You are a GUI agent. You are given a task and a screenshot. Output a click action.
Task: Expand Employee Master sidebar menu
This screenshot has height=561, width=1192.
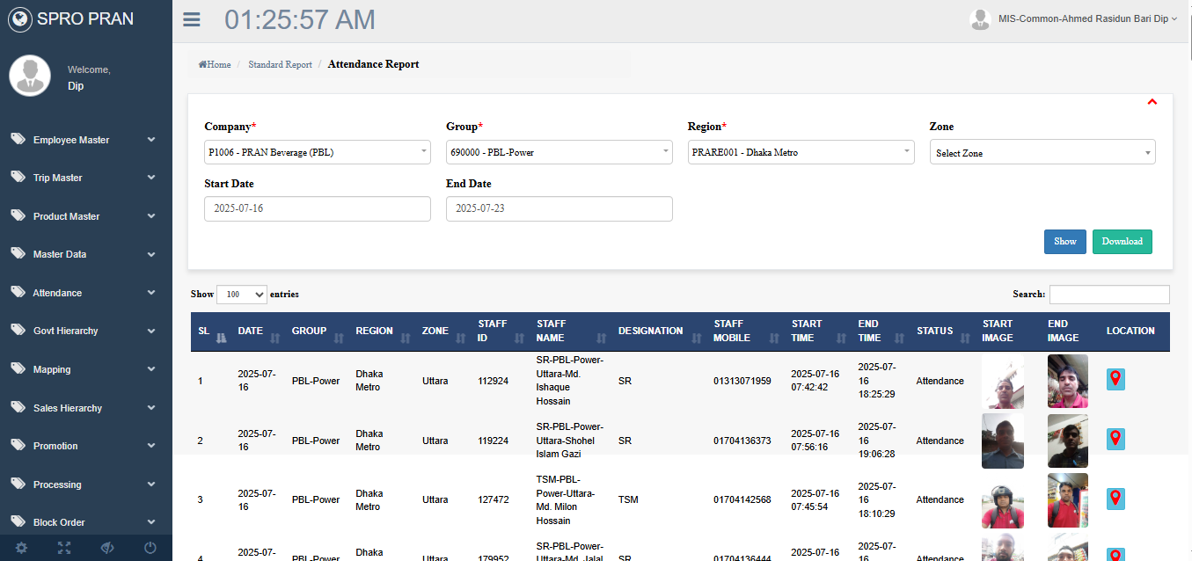coord(86,140)
